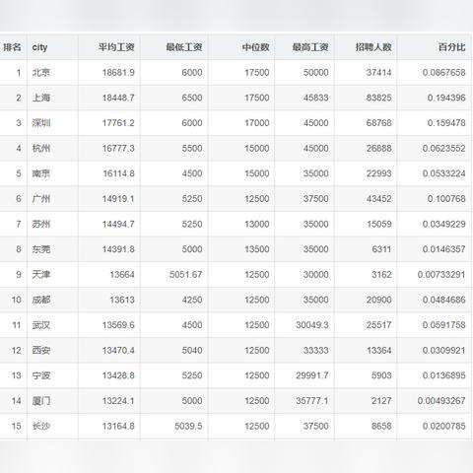Image resolution: width=473 pixels, height=473 pixels.
Task: Click recruitment count 6311
Action: [381, 249]
